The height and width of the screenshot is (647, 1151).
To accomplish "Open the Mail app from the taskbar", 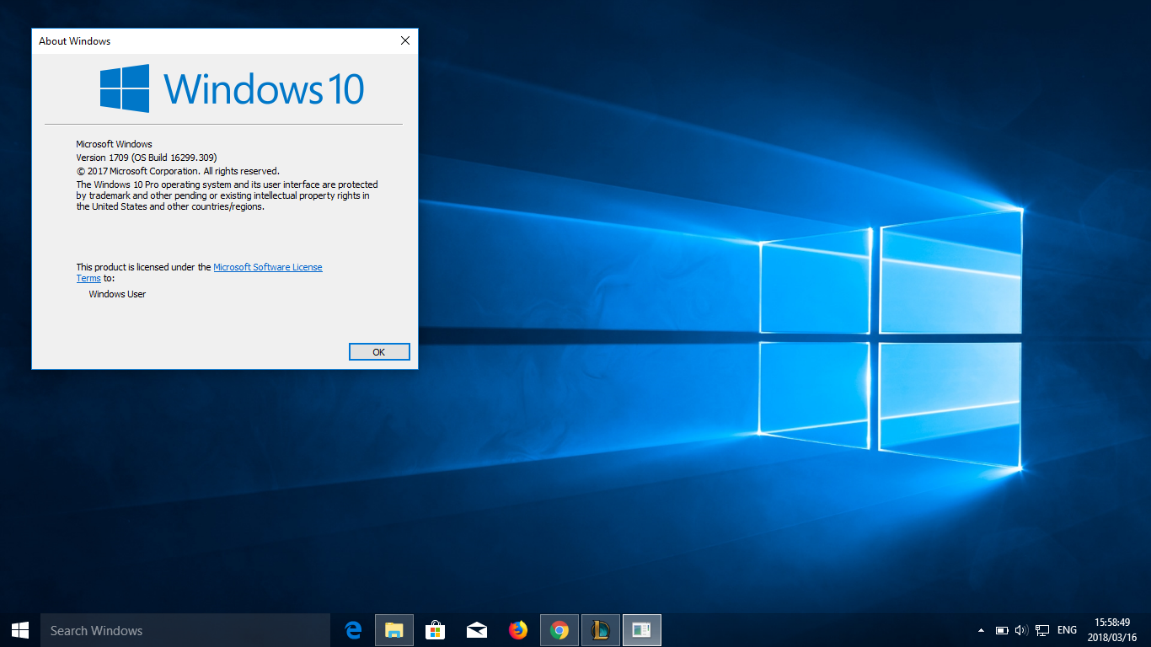I will 476,630.
